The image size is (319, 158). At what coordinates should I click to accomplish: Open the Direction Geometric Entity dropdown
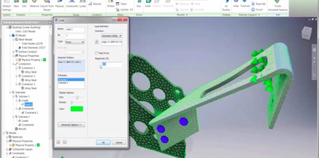pyautogui.click(x=112, y=36)
